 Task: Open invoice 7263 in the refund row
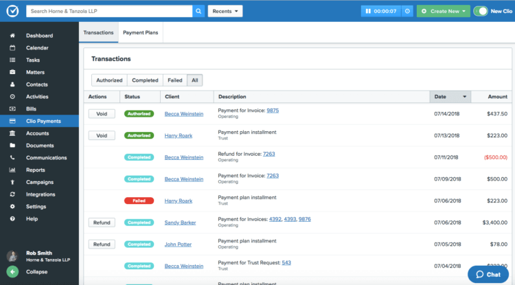pos(268,154)
